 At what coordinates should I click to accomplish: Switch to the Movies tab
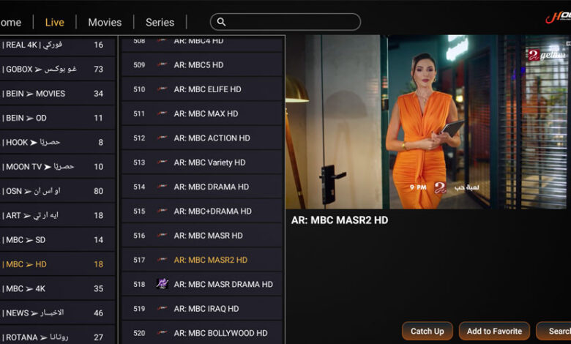pos(105,22)
